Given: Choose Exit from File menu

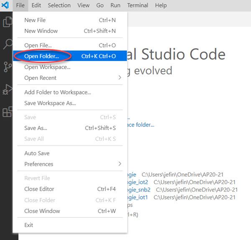Looking at the screenshot, I should (70, 225).
